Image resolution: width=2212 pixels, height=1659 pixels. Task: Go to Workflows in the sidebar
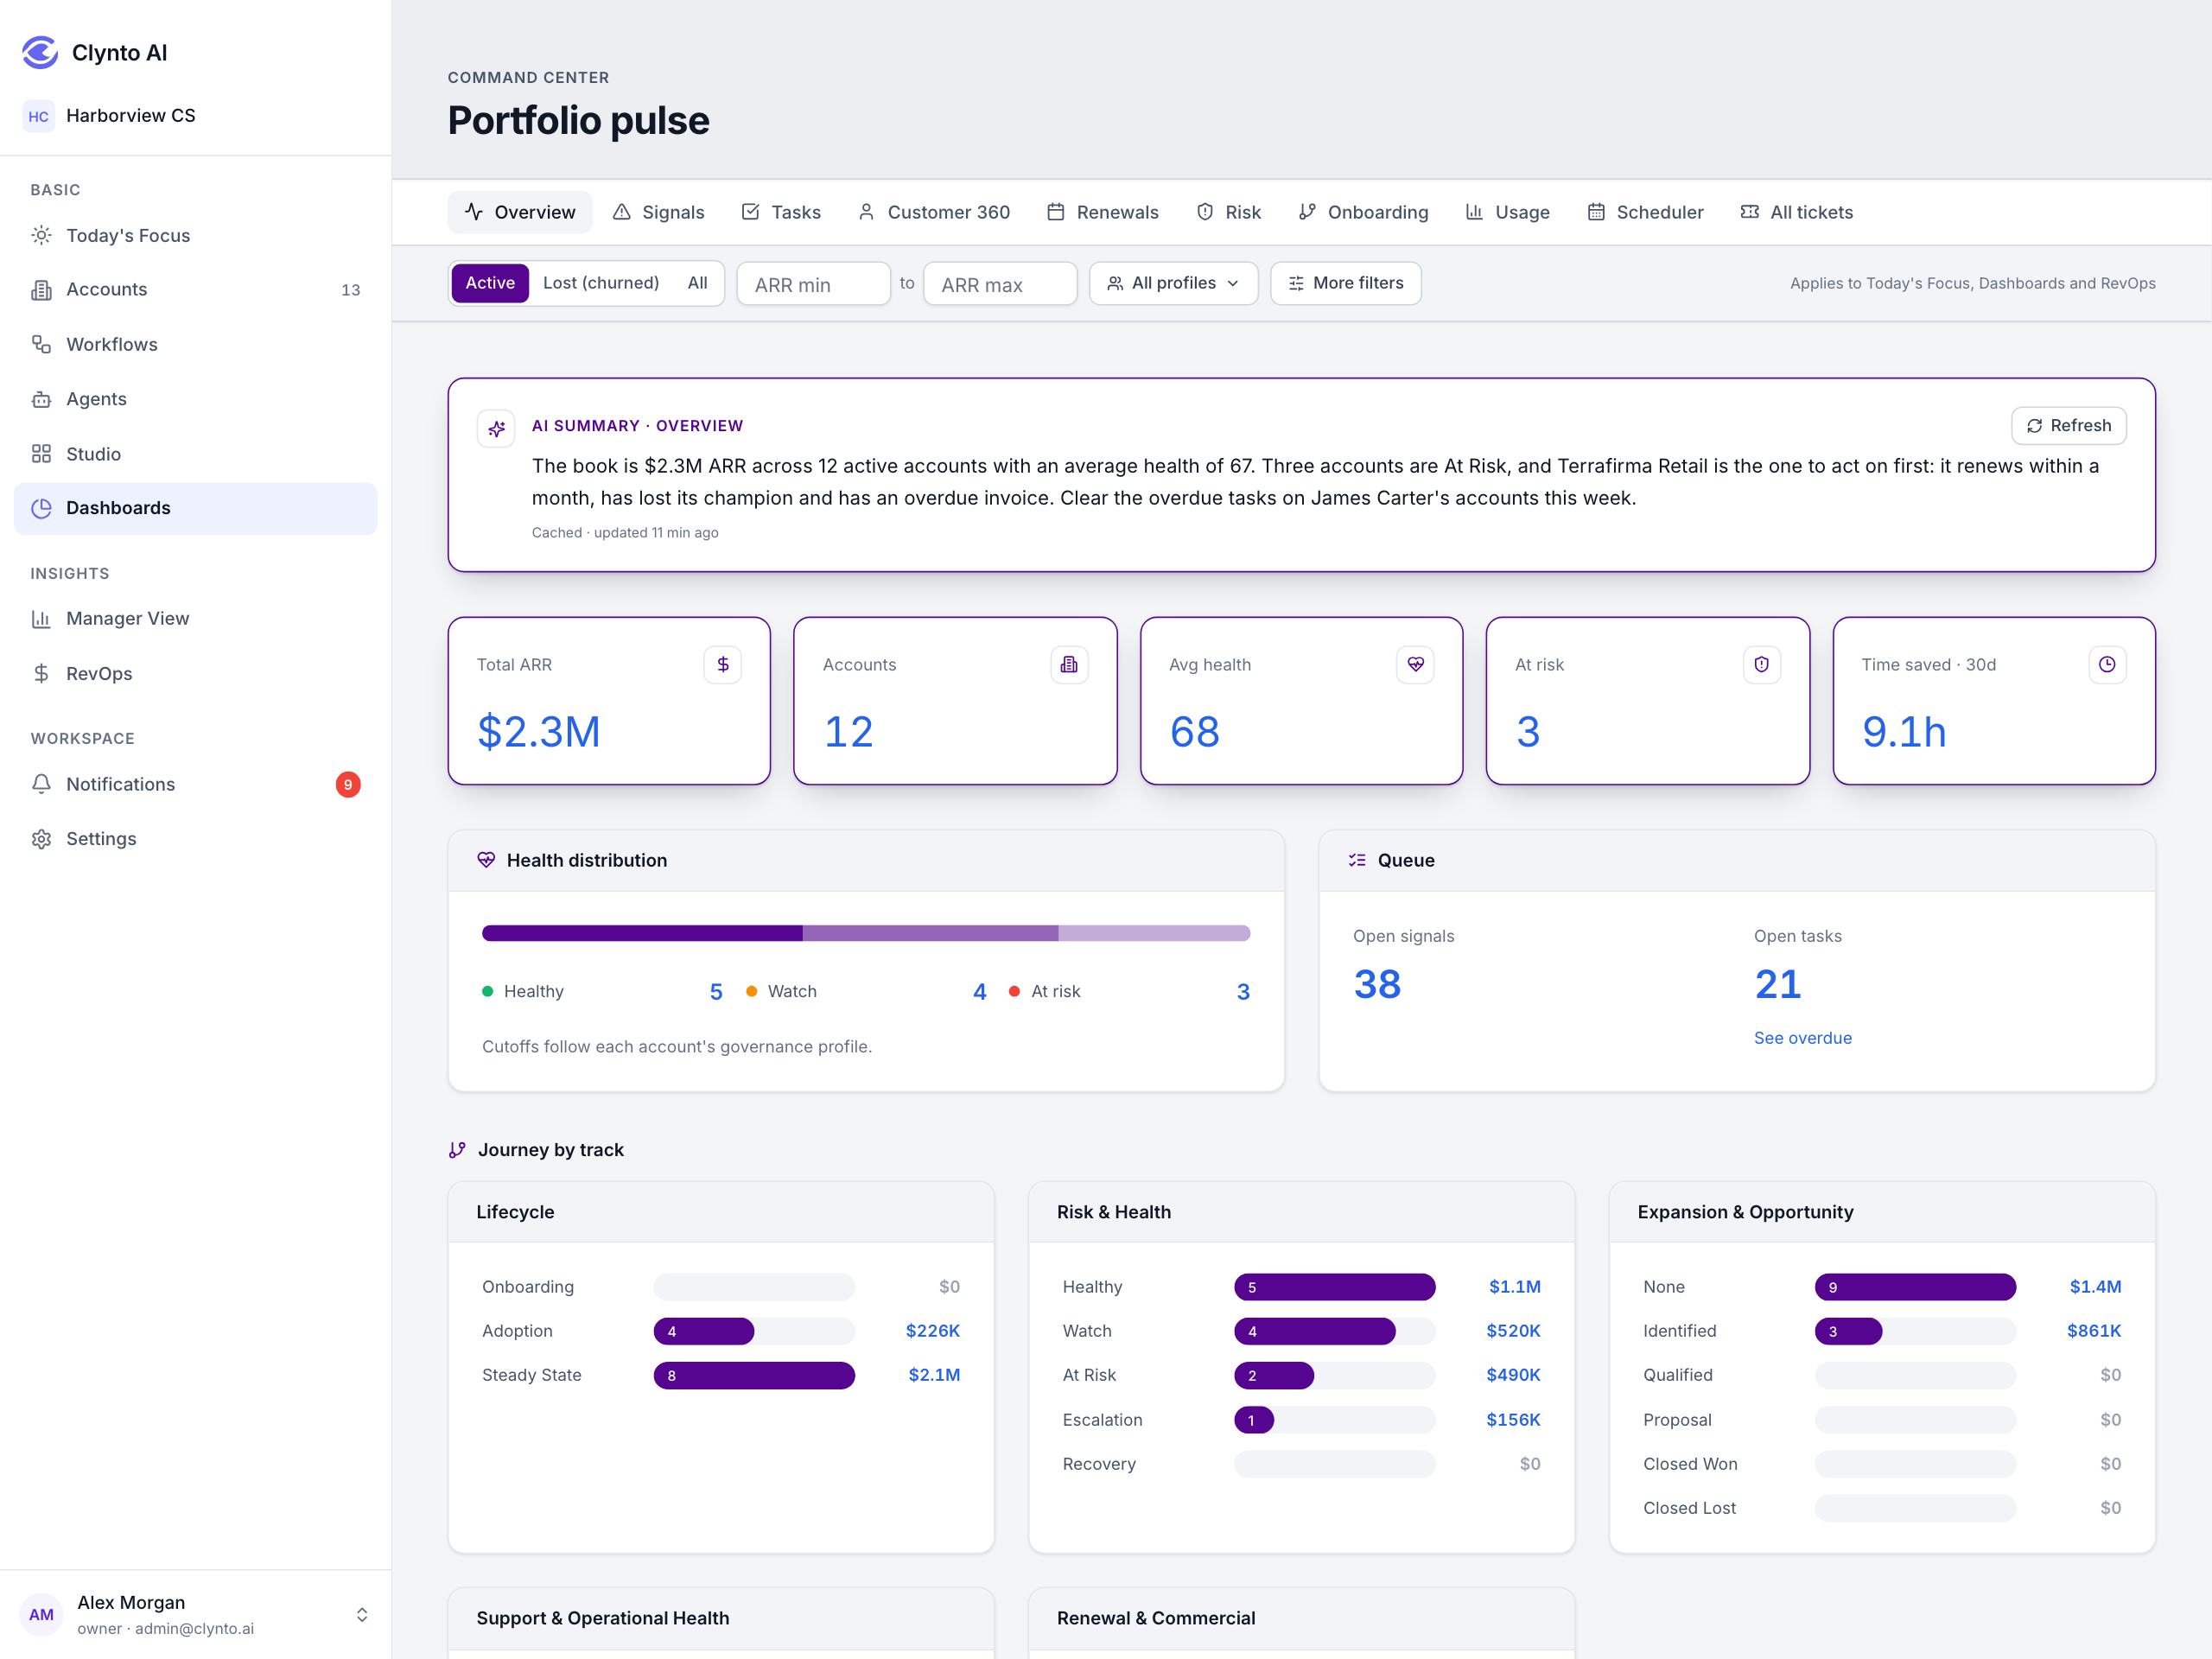[196, 344]
